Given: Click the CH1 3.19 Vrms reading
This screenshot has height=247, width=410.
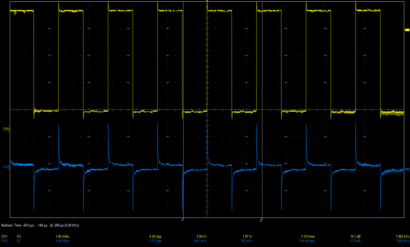Looking at the screenshot, I should click(307, 237).
